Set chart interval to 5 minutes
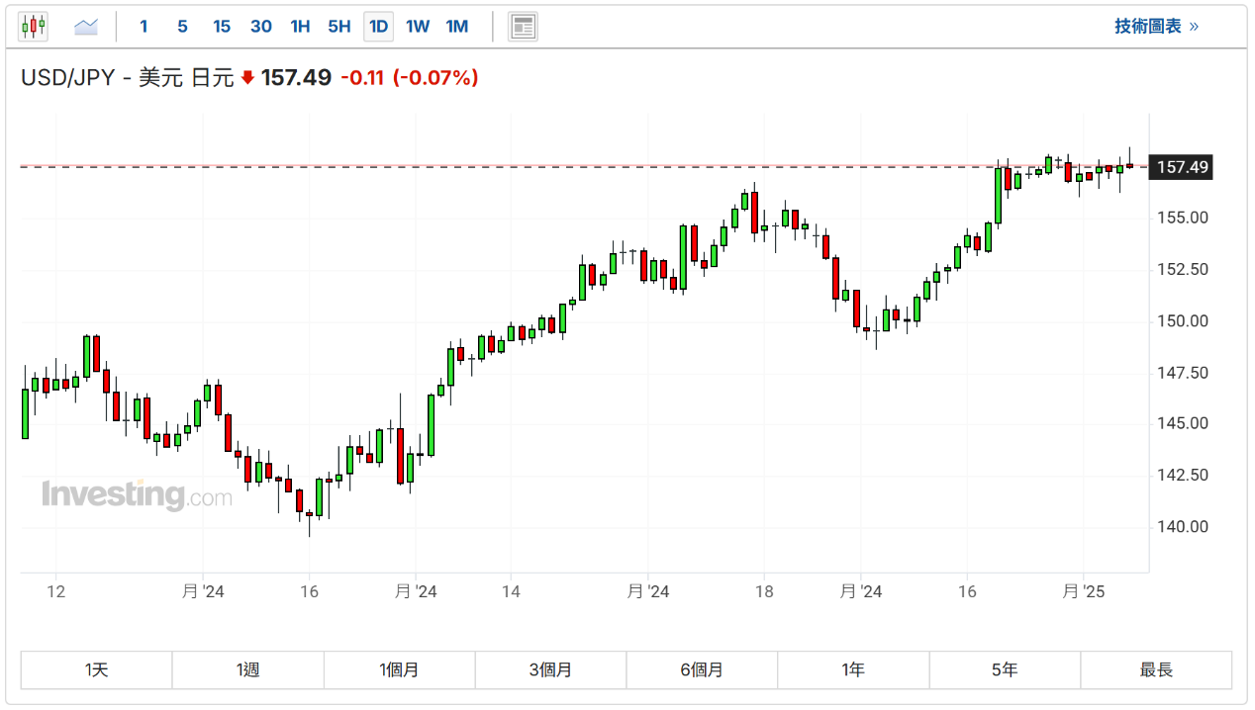The width and height of the screenshot is (1255, 710). click(x=182, y=27)
